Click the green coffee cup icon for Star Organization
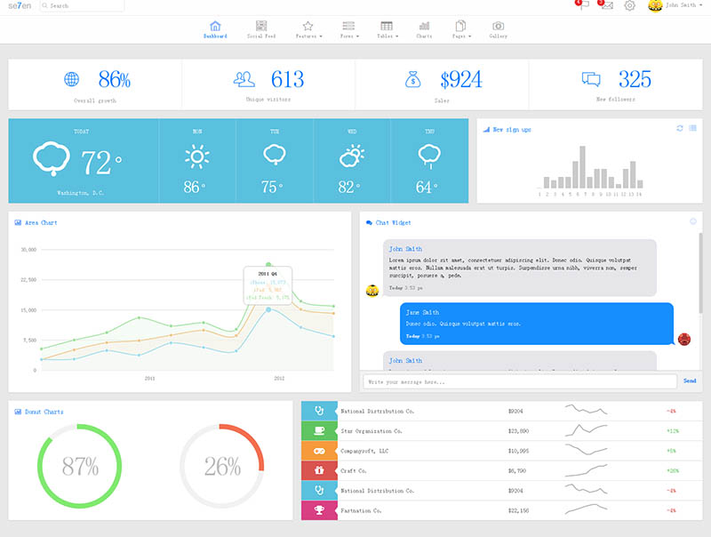Image resolution: width=711 pixels, height=537 pixels. tap(318, 430)
